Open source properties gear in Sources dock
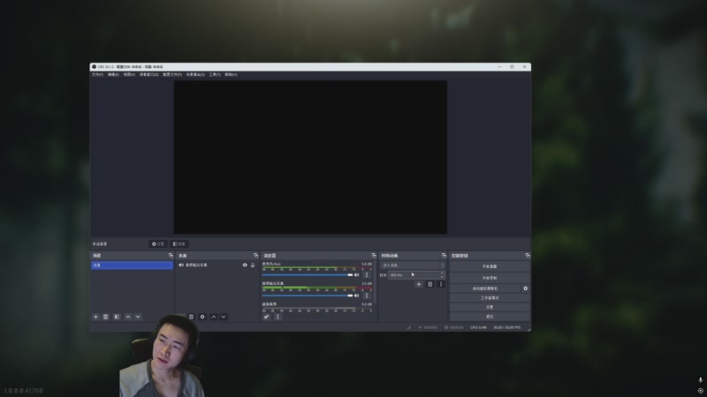The width and height of the screenshot is (707, 397). (202, 317)
